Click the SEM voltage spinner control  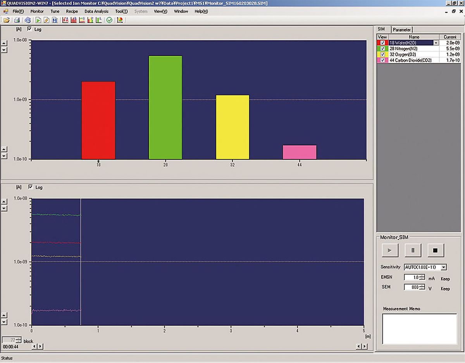click(422, 287)
